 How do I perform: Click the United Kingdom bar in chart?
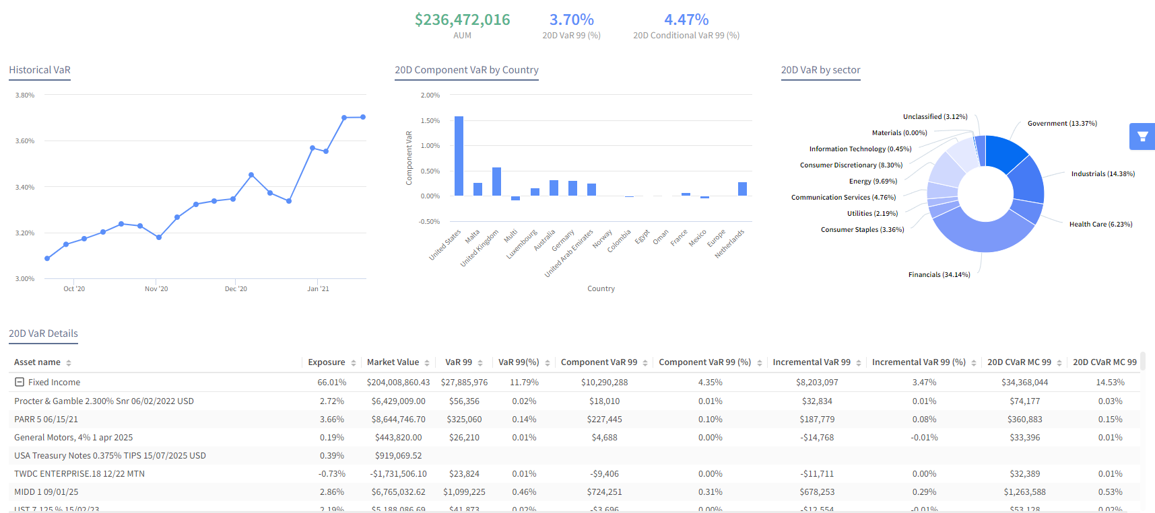click(x=496, y=182)
